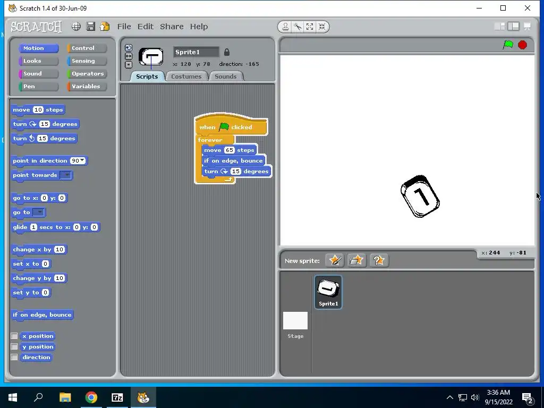Click the globe language icon
The image size is (544, 408).
(76, 27)
